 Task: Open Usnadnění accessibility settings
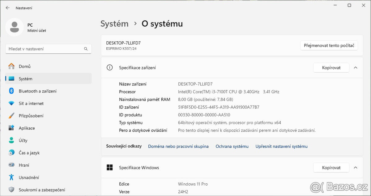pos(29,177)
